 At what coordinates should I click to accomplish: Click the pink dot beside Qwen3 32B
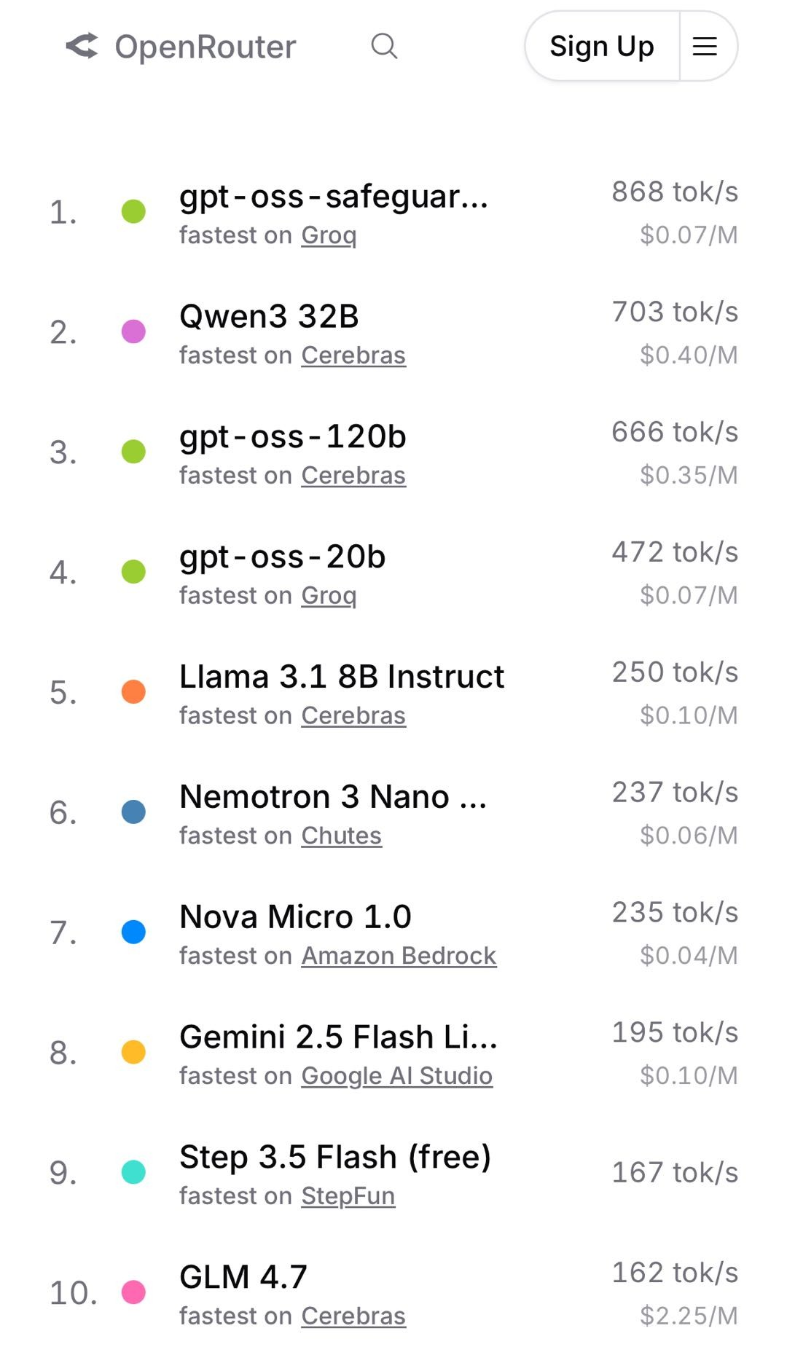point(133,331)
